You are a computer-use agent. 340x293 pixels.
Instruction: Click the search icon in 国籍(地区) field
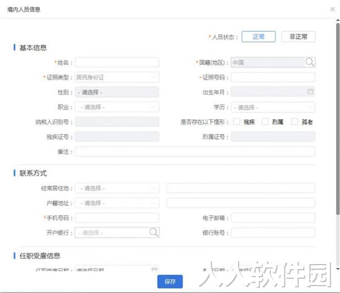point(309,62)
